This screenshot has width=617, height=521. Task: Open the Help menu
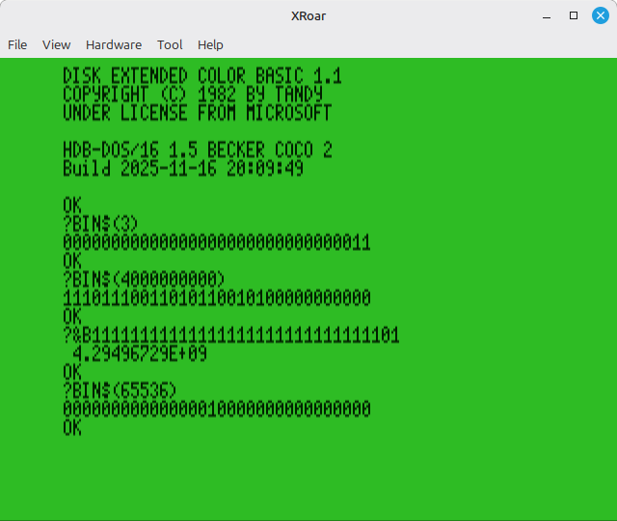[210, 44]
